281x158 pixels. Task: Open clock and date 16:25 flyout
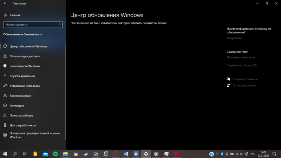pyautogui.click(x=263, y=154)
